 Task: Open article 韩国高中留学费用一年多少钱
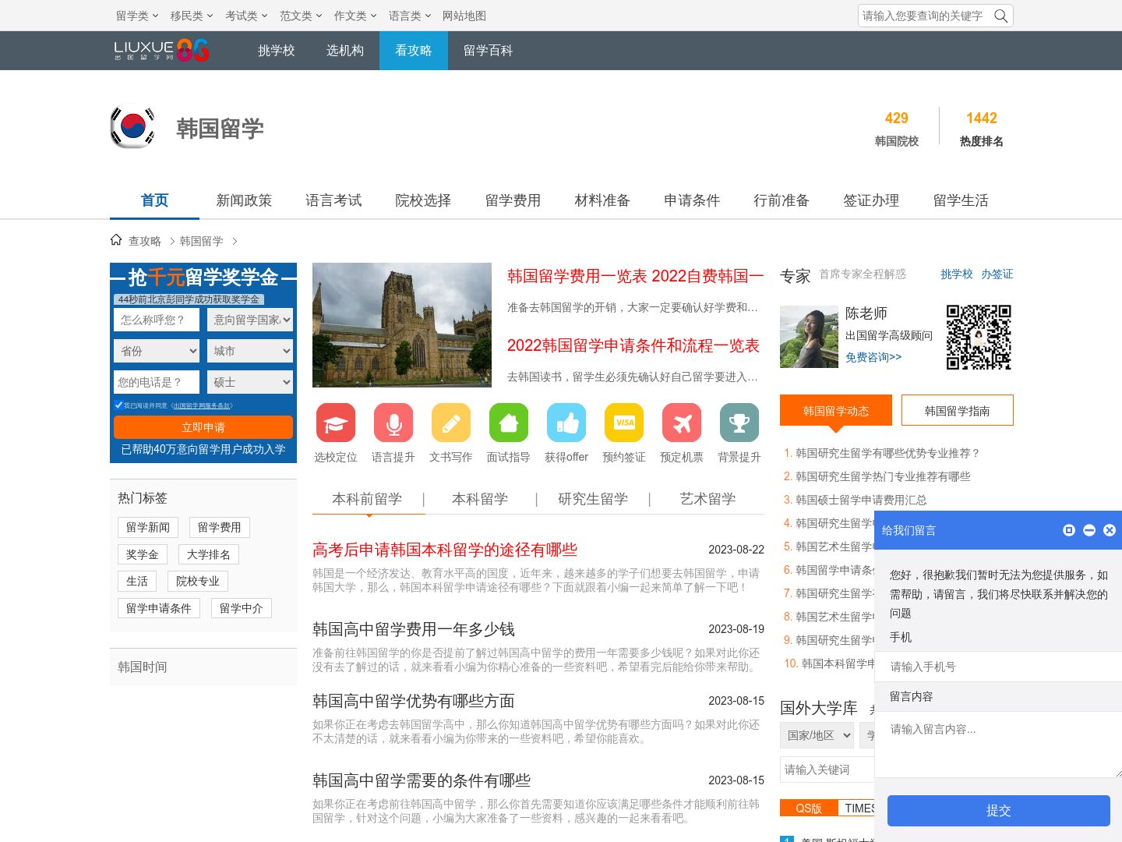tap(414, 629)
